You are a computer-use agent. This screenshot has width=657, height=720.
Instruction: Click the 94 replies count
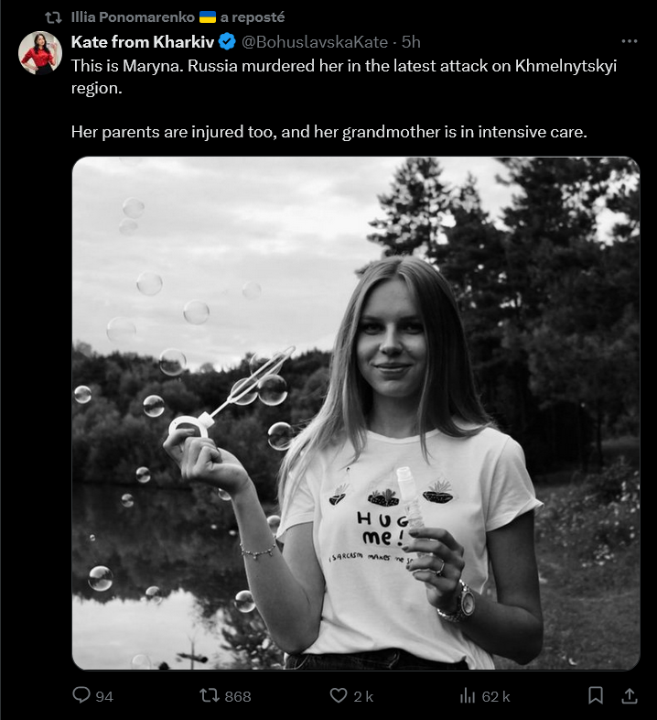pyautogui.click(x=104, y=697)
